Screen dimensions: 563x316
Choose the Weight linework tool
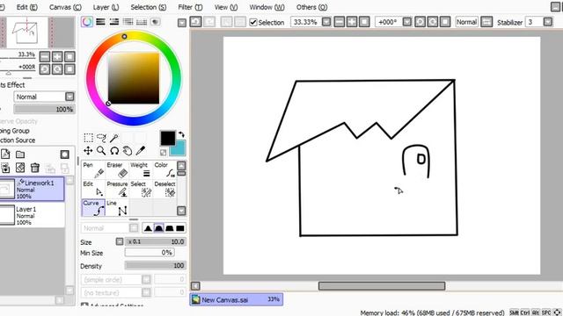tap(141, 169)
